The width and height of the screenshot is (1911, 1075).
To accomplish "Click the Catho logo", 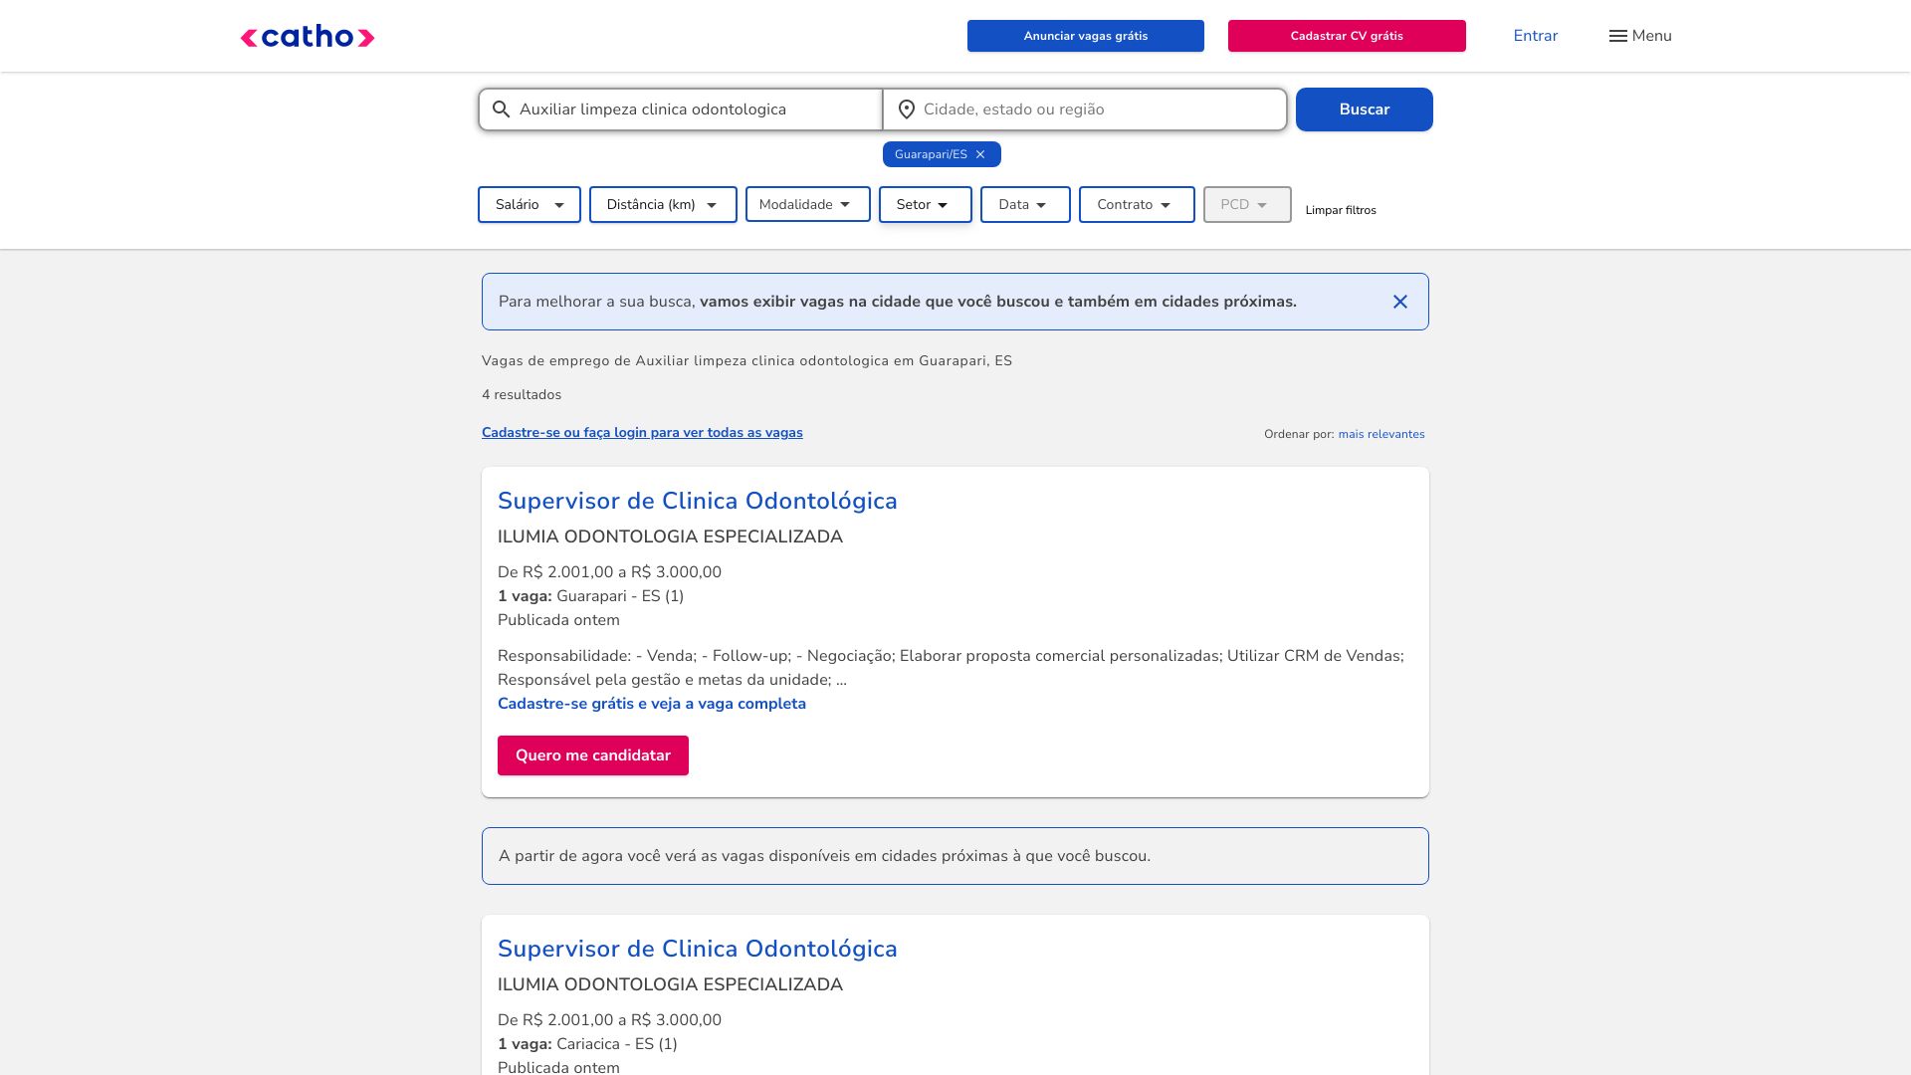I will point(307,37).
